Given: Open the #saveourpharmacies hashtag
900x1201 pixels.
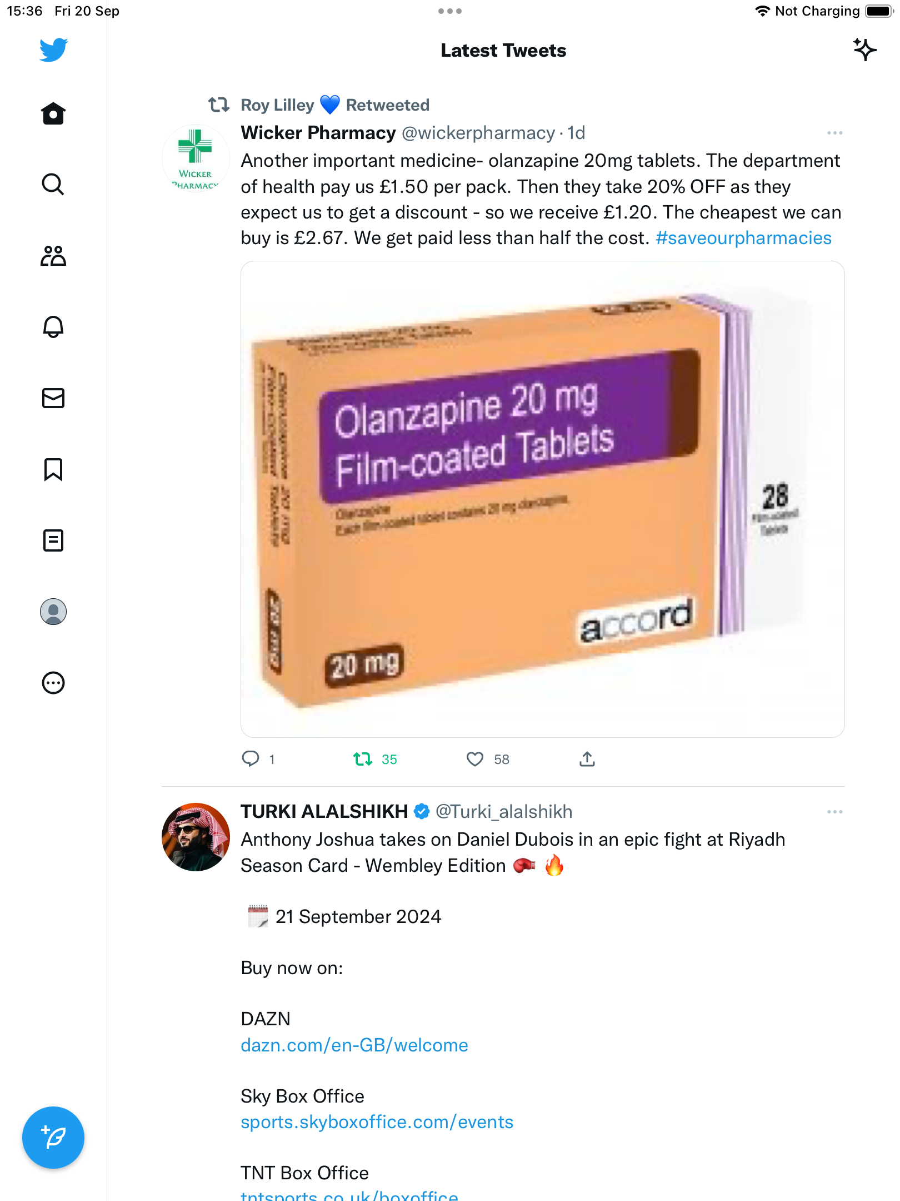Looking at the screenshot, I should [x=743, y=238].
